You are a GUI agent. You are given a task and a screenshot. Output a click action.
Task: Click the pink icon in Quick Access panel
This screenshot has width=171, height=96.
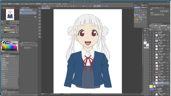coord(144,15)
